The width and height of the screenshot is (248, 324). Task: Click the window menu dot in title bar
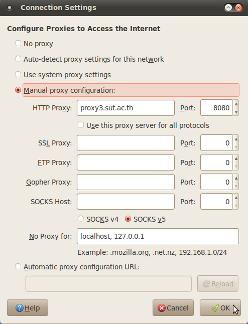(10, 8)
